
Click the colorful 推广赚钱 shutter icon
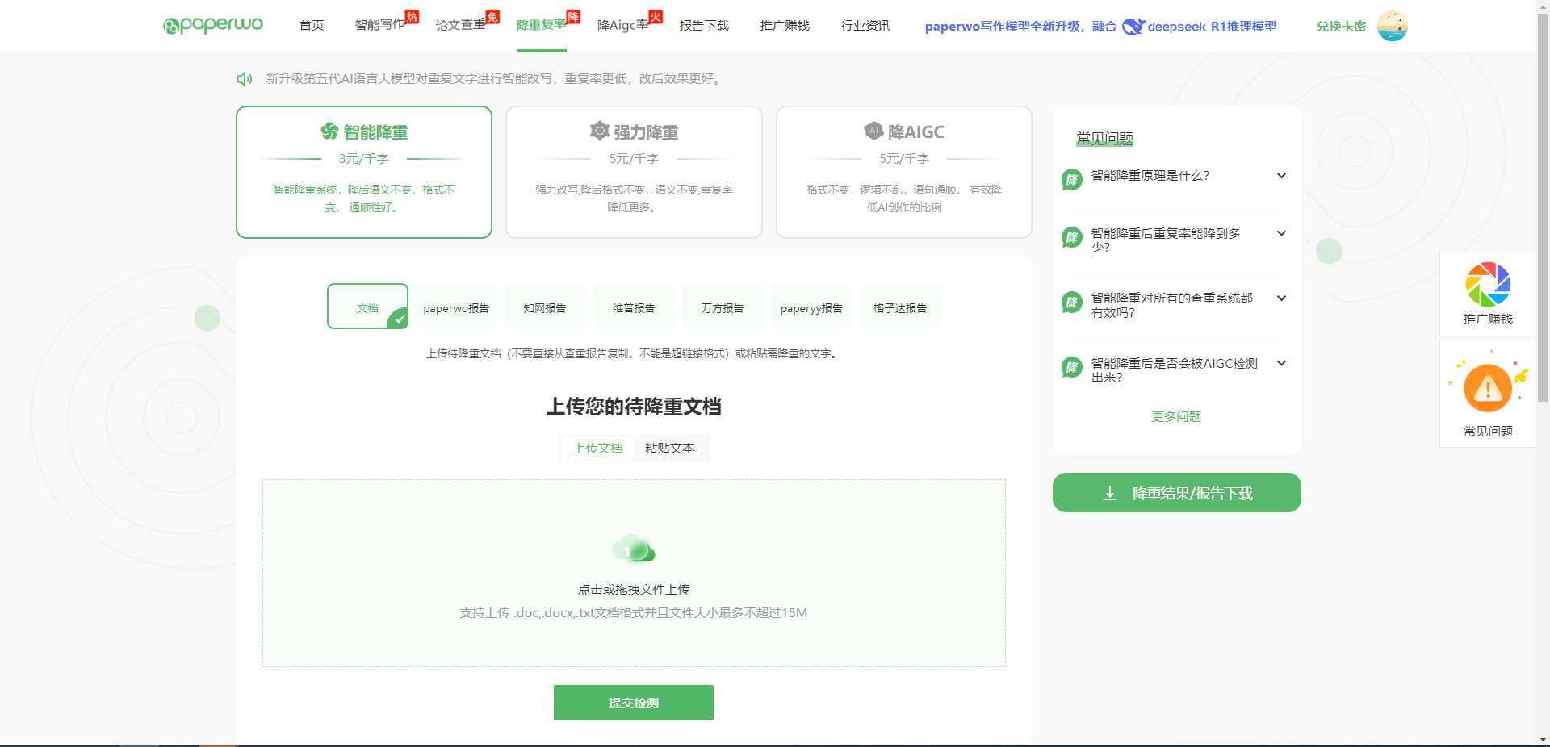[1488, 285]
